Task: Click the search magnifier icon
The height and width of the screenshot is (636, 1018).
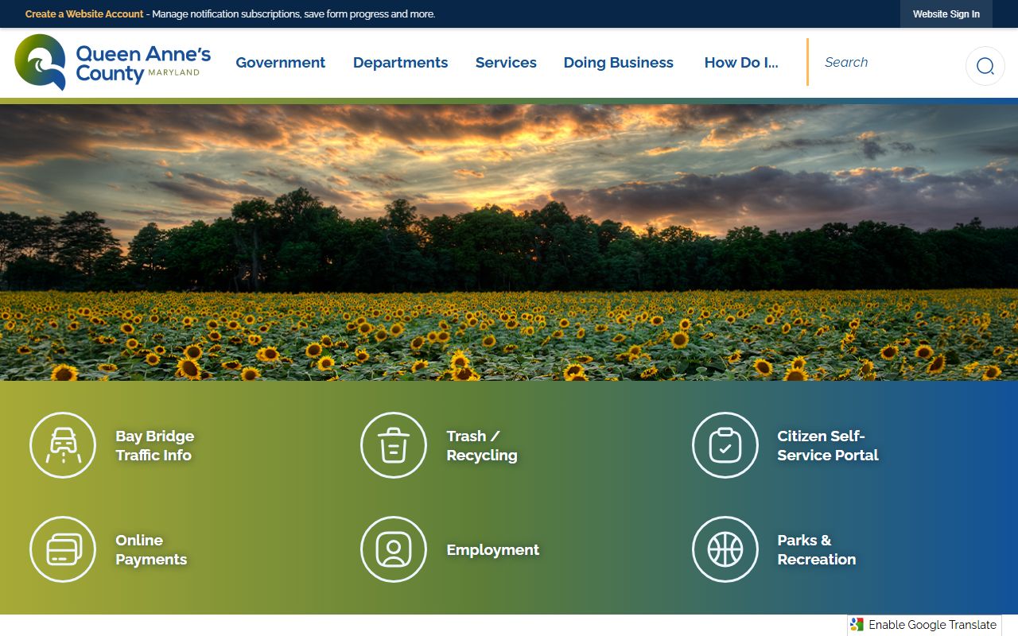Action: 985,66
